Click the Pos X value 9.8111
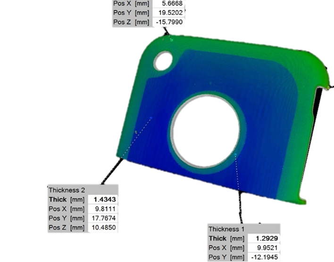 click(x=103, y=209)
